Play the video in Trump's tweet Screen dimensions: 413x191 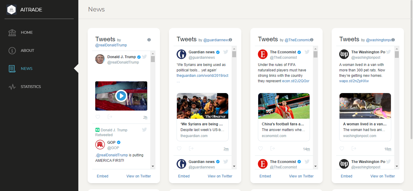tap(121, 96)
